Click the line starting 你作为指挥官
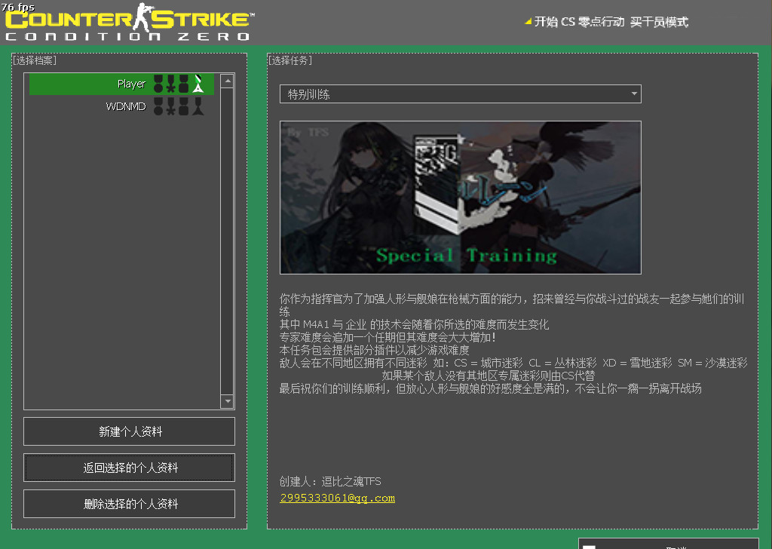The width and height of the screenshot is (772, 549). click(512, 305)
